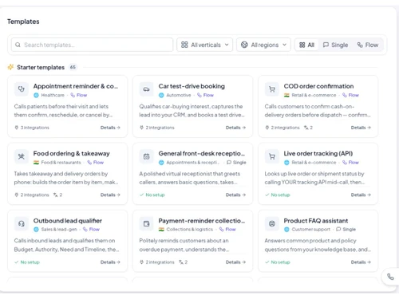Select the Flow filter tab
This screenshot has width=399, height=299.
(x=368, y=45)
